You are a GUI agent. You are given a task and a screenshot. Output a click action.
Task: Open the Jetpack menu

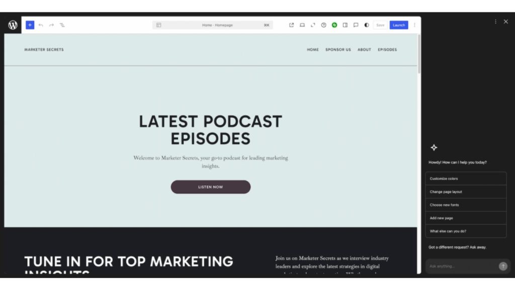pos(334,25)
